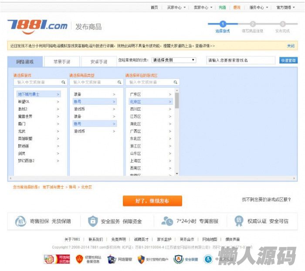The width and height of the screenshot is (305, 271).
Task: Focus the 请输入您要搜索游戏名 search field
Action: 241,60
